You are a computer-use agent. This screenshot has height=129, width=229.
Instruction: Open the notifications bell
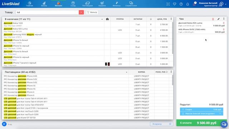click(187, 4)
